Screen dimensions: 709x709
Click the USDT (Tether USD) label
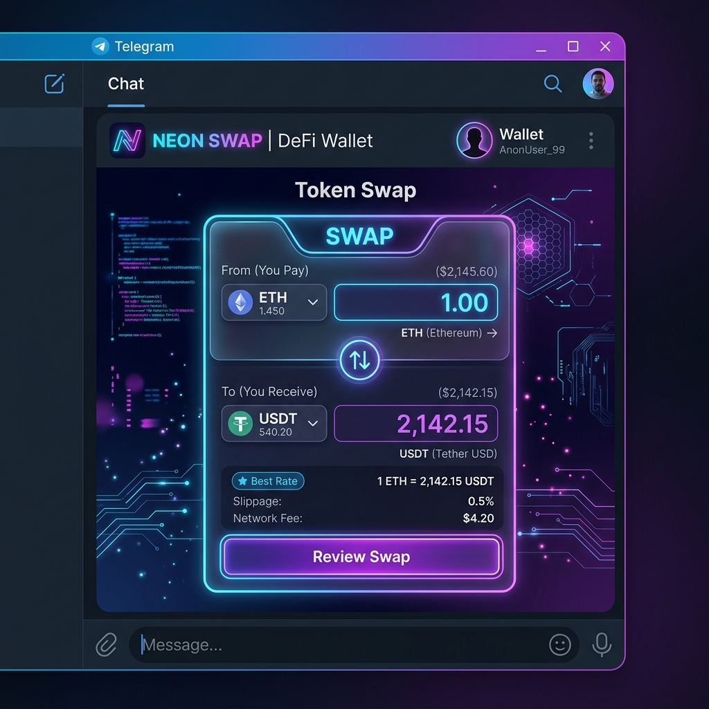click(x=448, y=454)
